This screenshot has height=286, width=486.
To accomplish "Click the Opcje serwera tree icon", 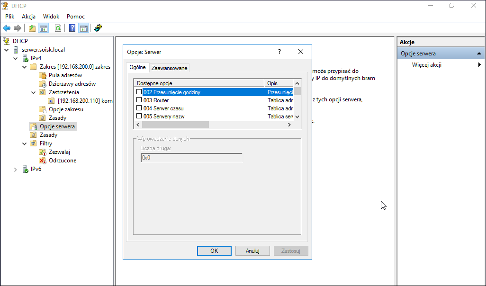I will 33,126.
